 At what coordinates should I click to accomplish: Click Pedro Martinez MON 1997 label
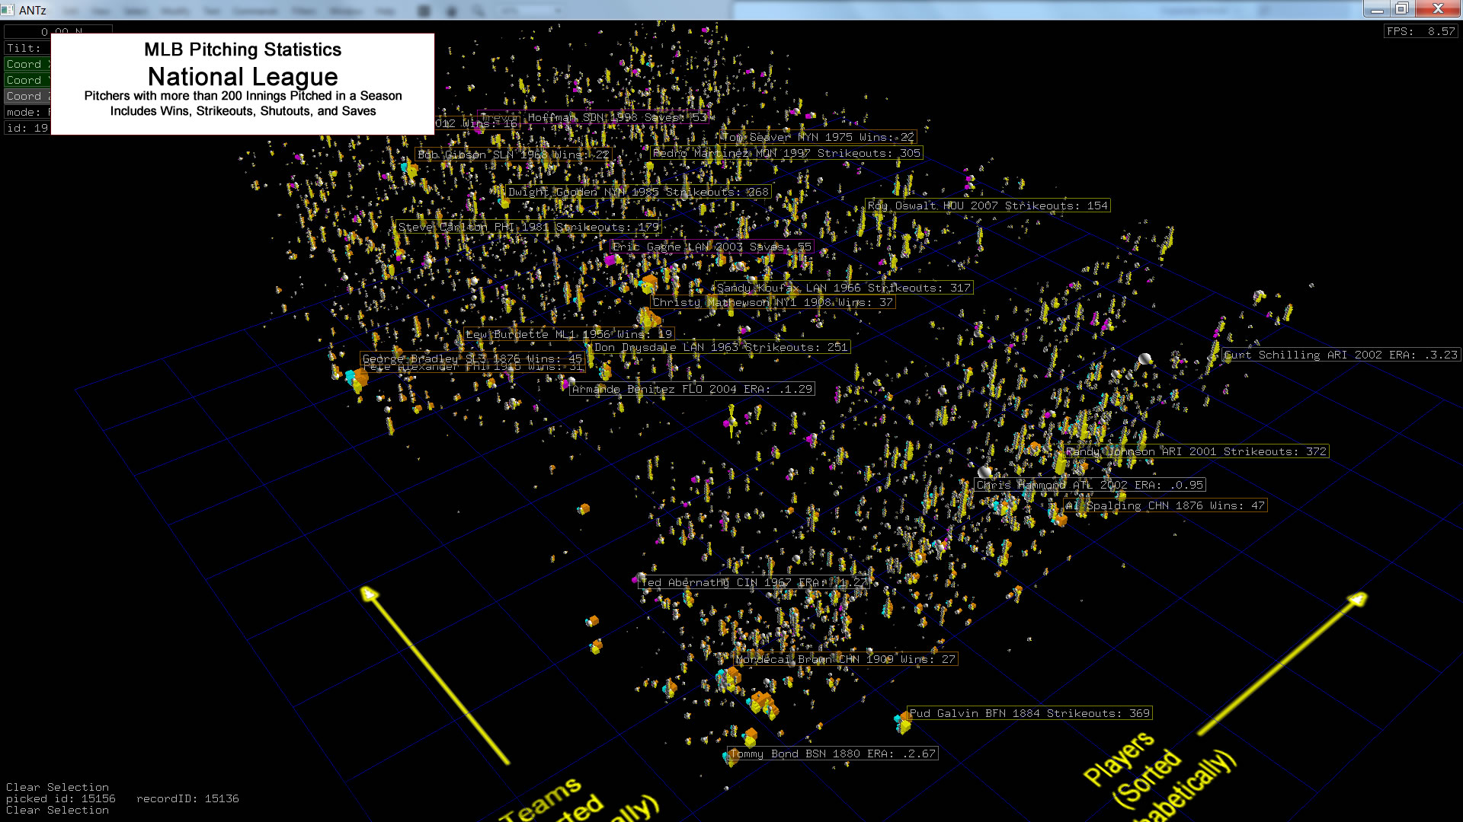pos(786,154)
